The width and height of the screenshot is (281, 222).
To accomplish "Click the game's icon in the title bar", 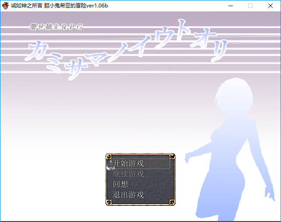I will tap(6, 6).
